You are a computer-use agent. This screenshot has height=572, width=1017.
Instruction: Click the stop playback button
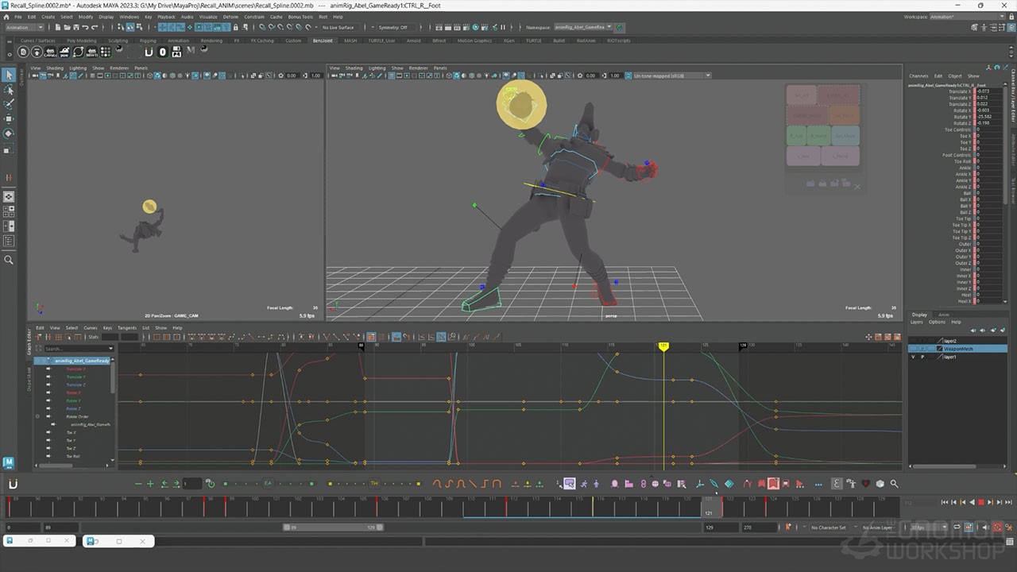tap(980, 502)
